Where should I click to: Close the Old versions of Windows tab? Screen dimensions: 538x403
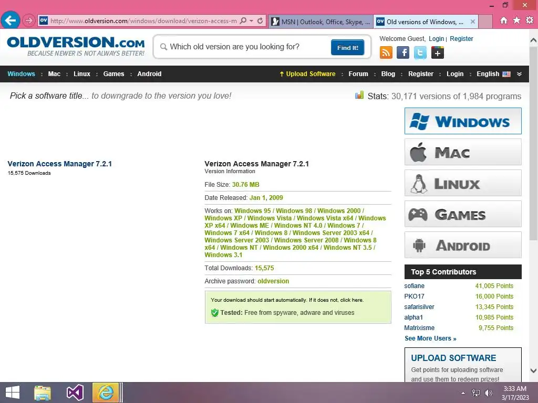(472, 22)
